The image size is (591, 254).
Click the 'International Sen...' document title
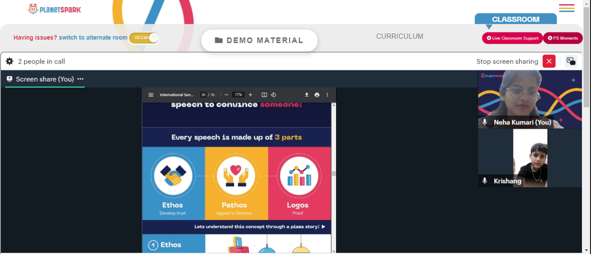[x=177, y=95]
